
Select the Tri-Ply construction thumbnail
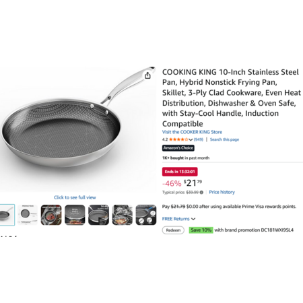click(98, 215)
